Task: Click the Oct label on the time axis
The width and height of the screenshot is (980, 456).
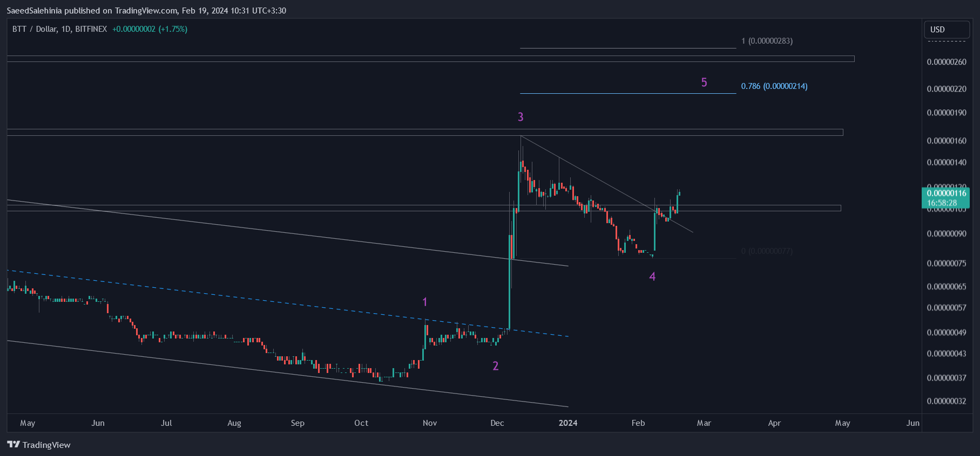Action: [361, 423]
